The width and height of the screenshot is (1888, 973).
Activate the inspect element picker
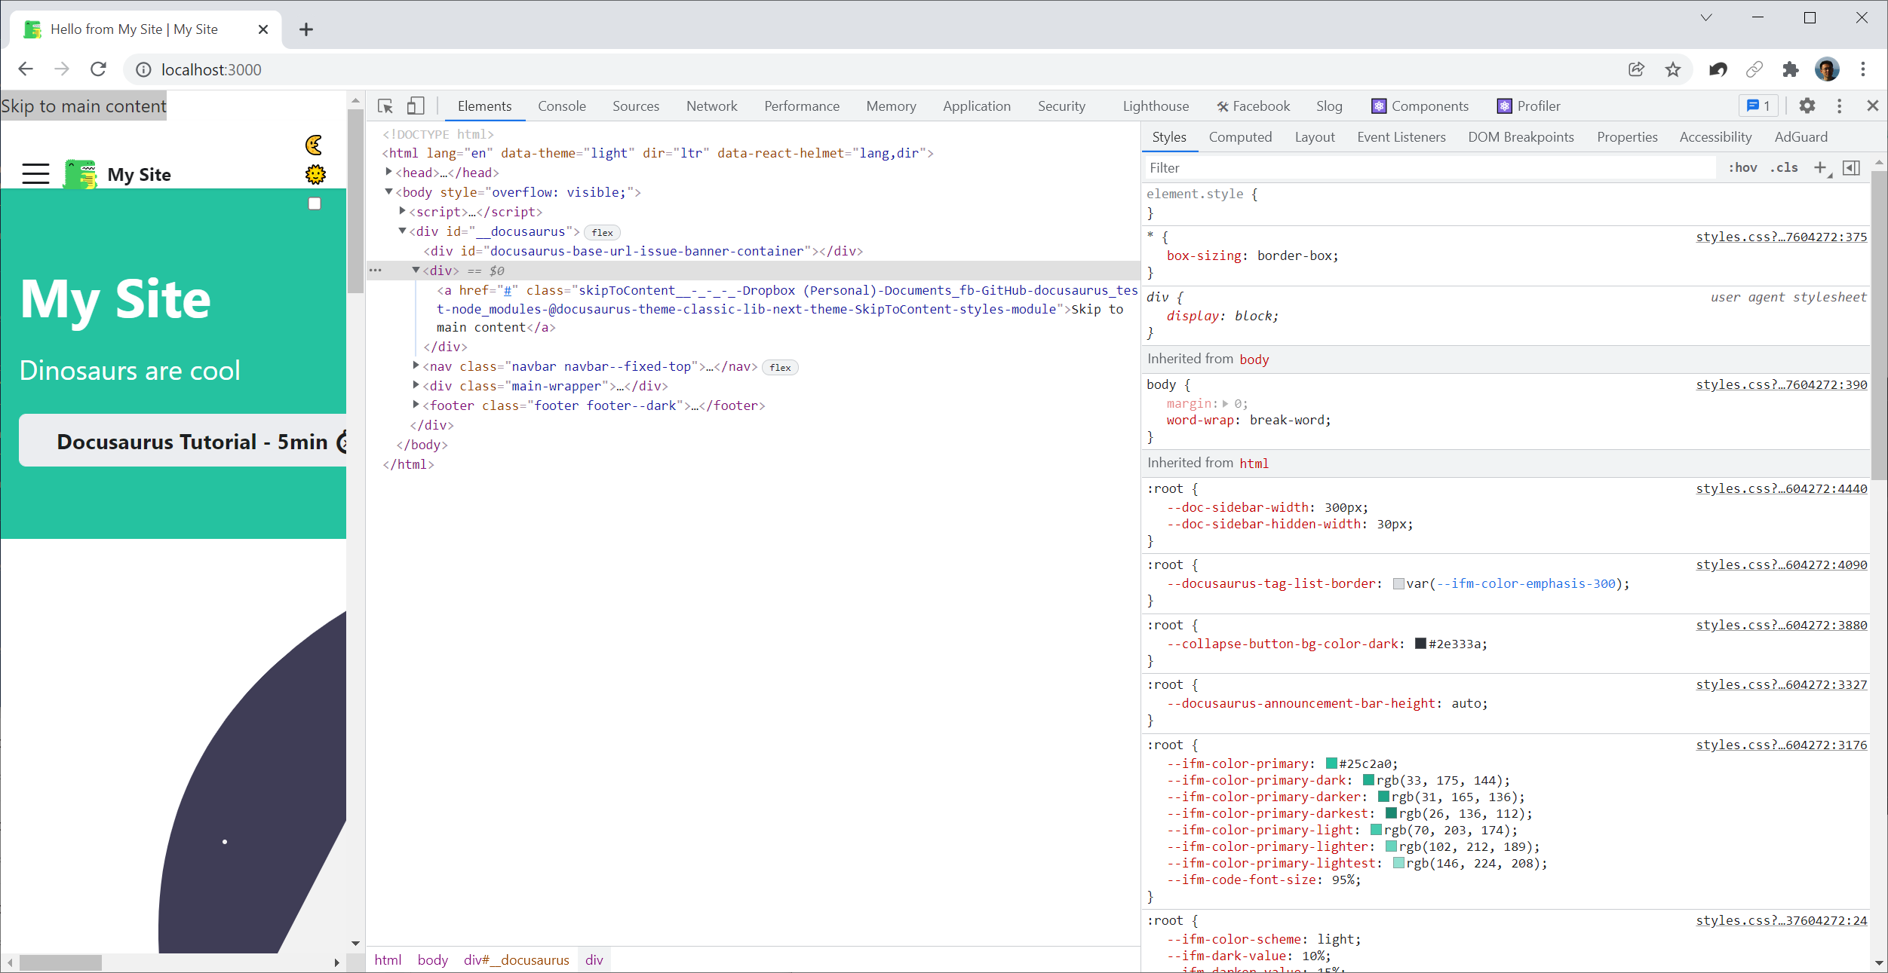point(385,106)
